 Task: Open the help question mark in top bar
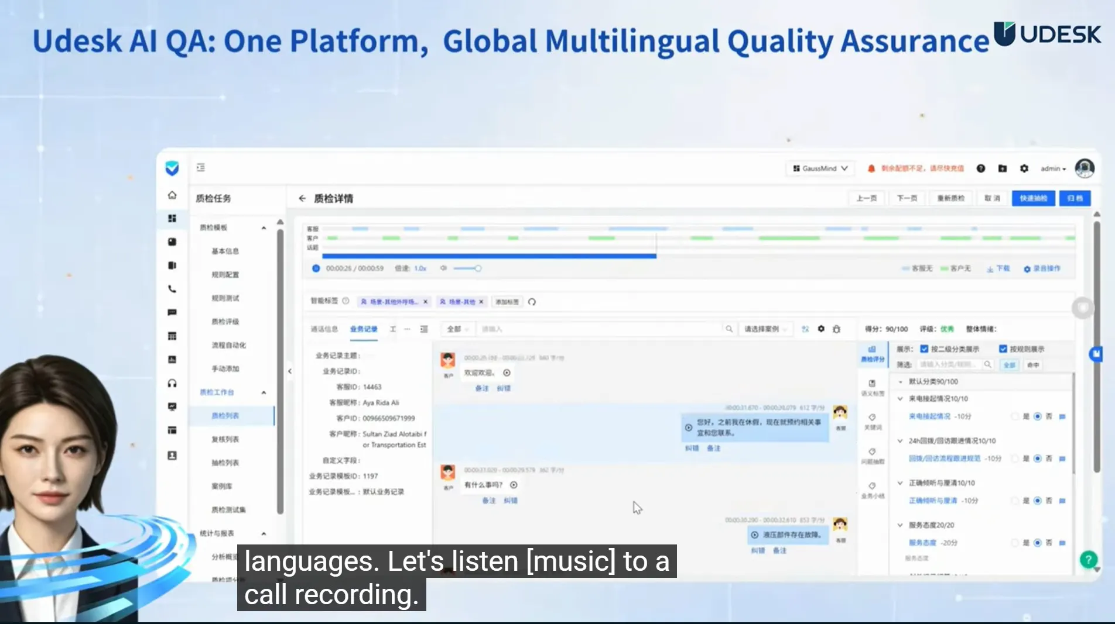pos(981,168)
